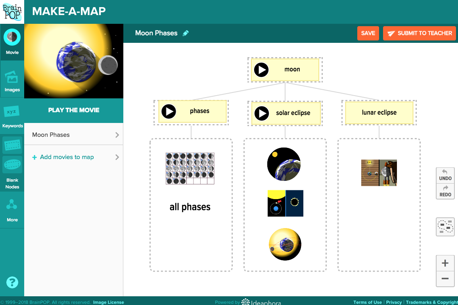Zoom out with the minus button
This screenshot has height=305, width=458.
click(x=445, y=279)
